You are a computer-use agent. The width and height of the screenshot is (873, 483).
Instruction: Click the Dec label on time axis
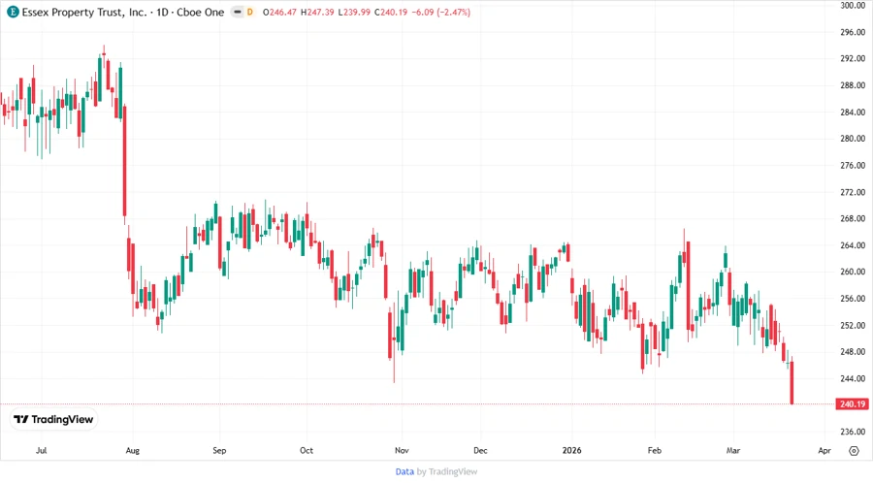480,450
